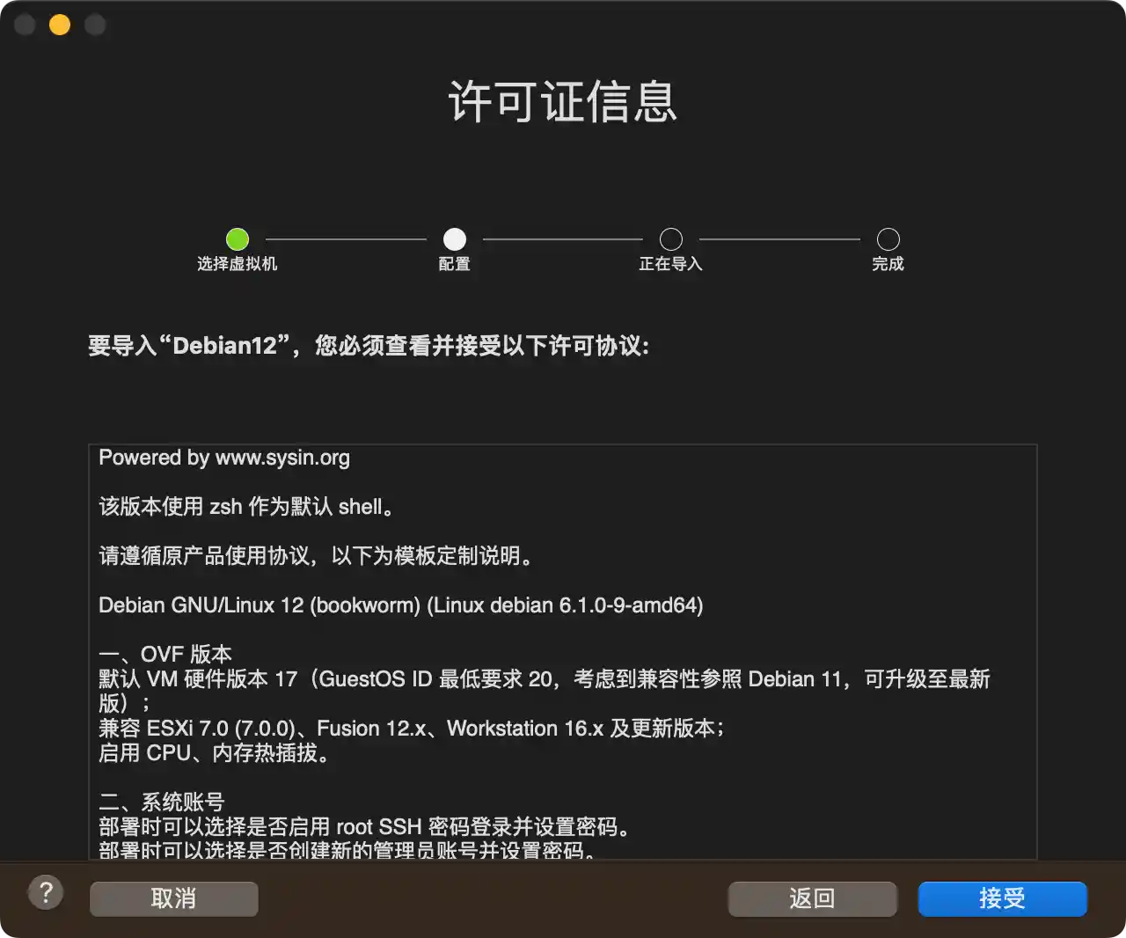Click the 正在导入 step label
Image resolution: width=1126 pixels, height=938 pixels.
(671, 264)
